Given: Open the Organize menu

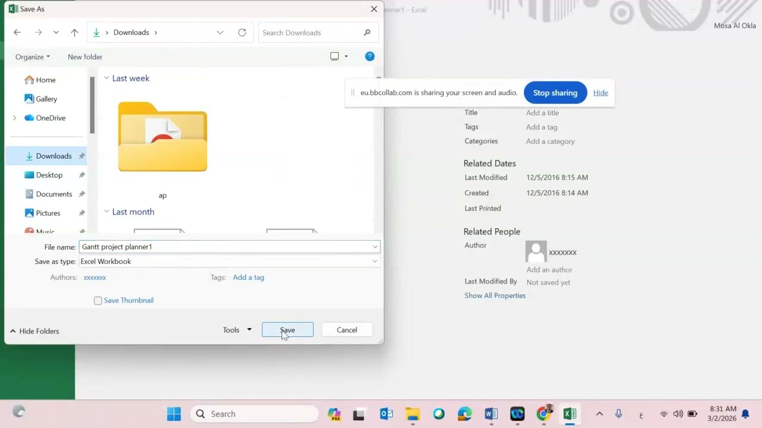Looking at the screenshot, I should [x=33, y=57].
